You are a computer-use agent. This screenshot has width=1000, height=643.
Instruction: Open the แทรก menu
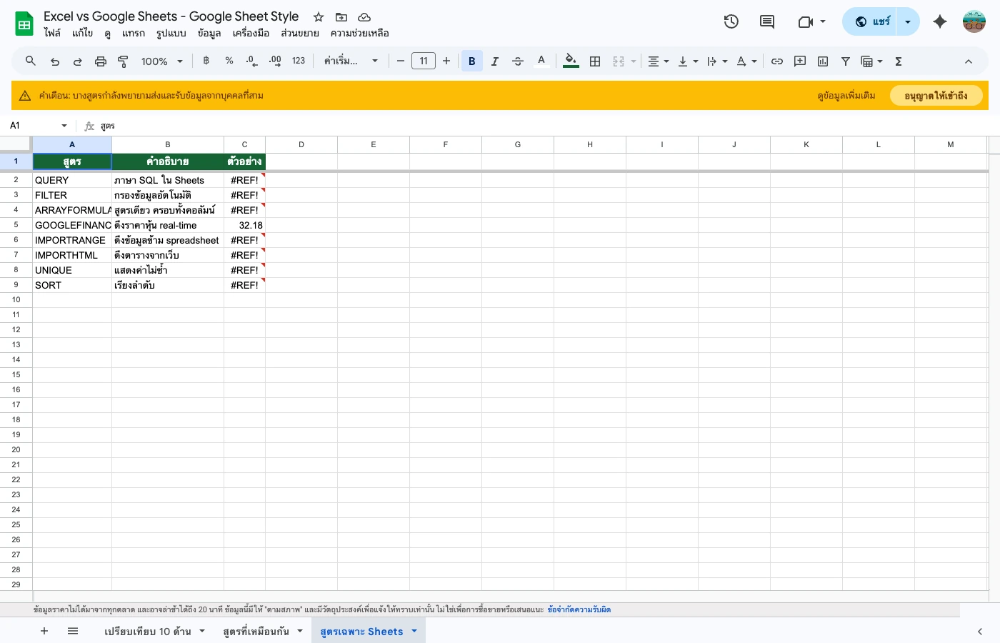[134, 33]
